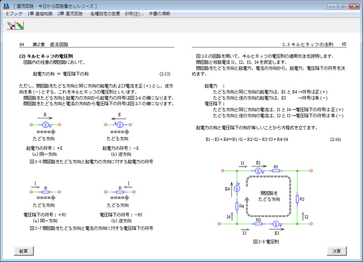Click the caption starting with 図2-7
This screenshot has height=262, width=363.
click(x=92, y=228)
